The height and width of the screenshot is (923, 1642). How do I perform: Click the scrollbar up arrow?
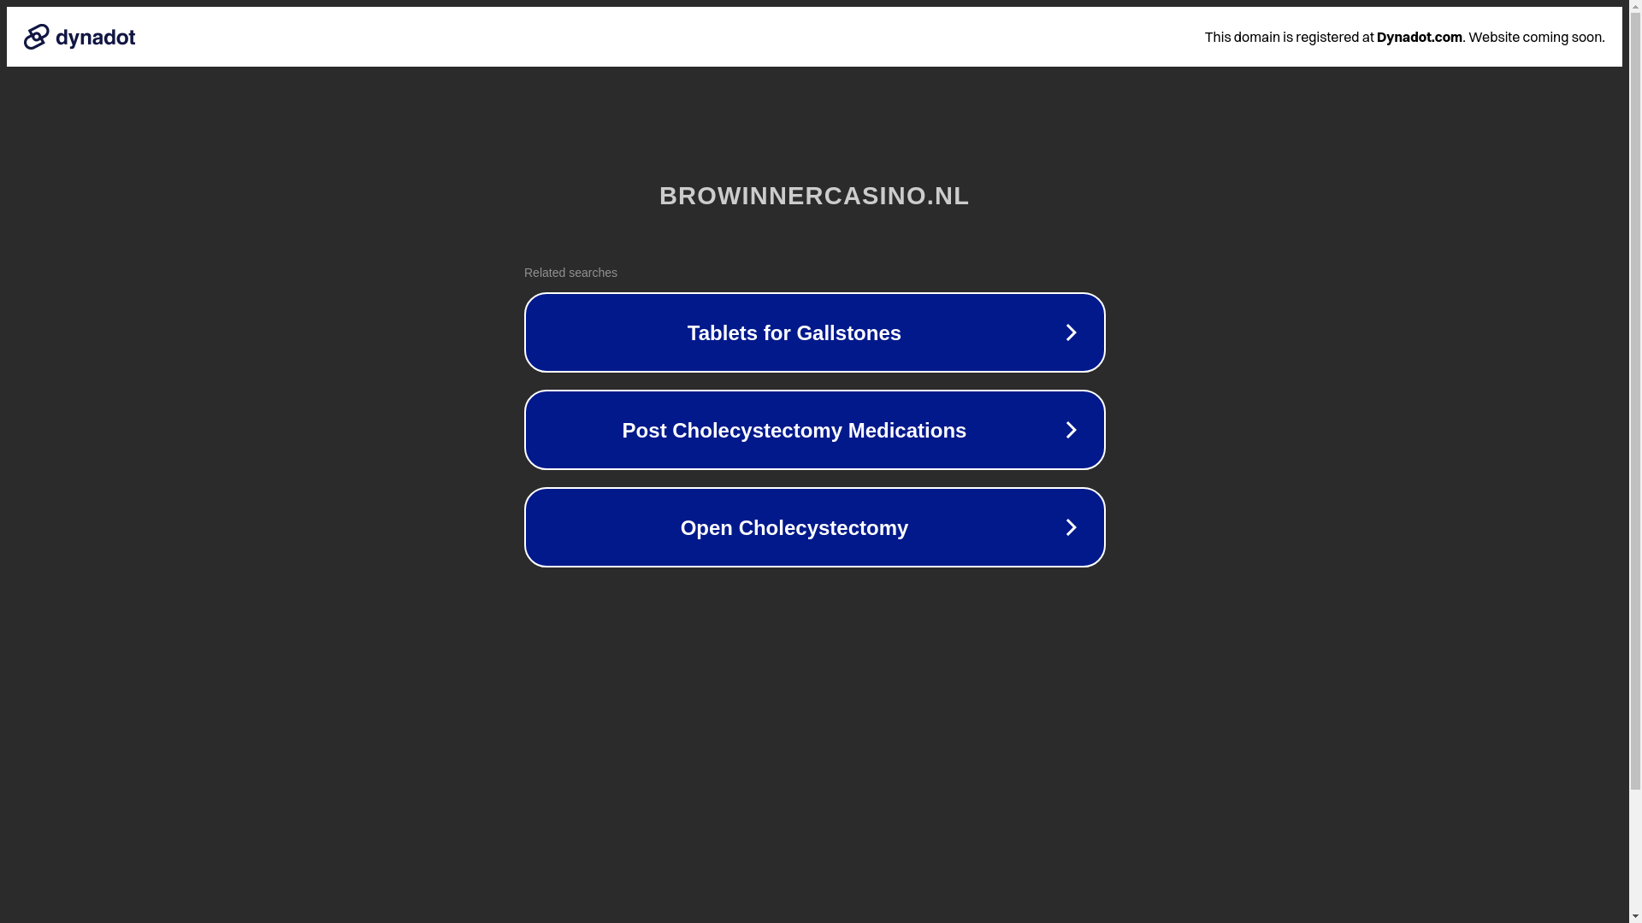[1635, 7]
